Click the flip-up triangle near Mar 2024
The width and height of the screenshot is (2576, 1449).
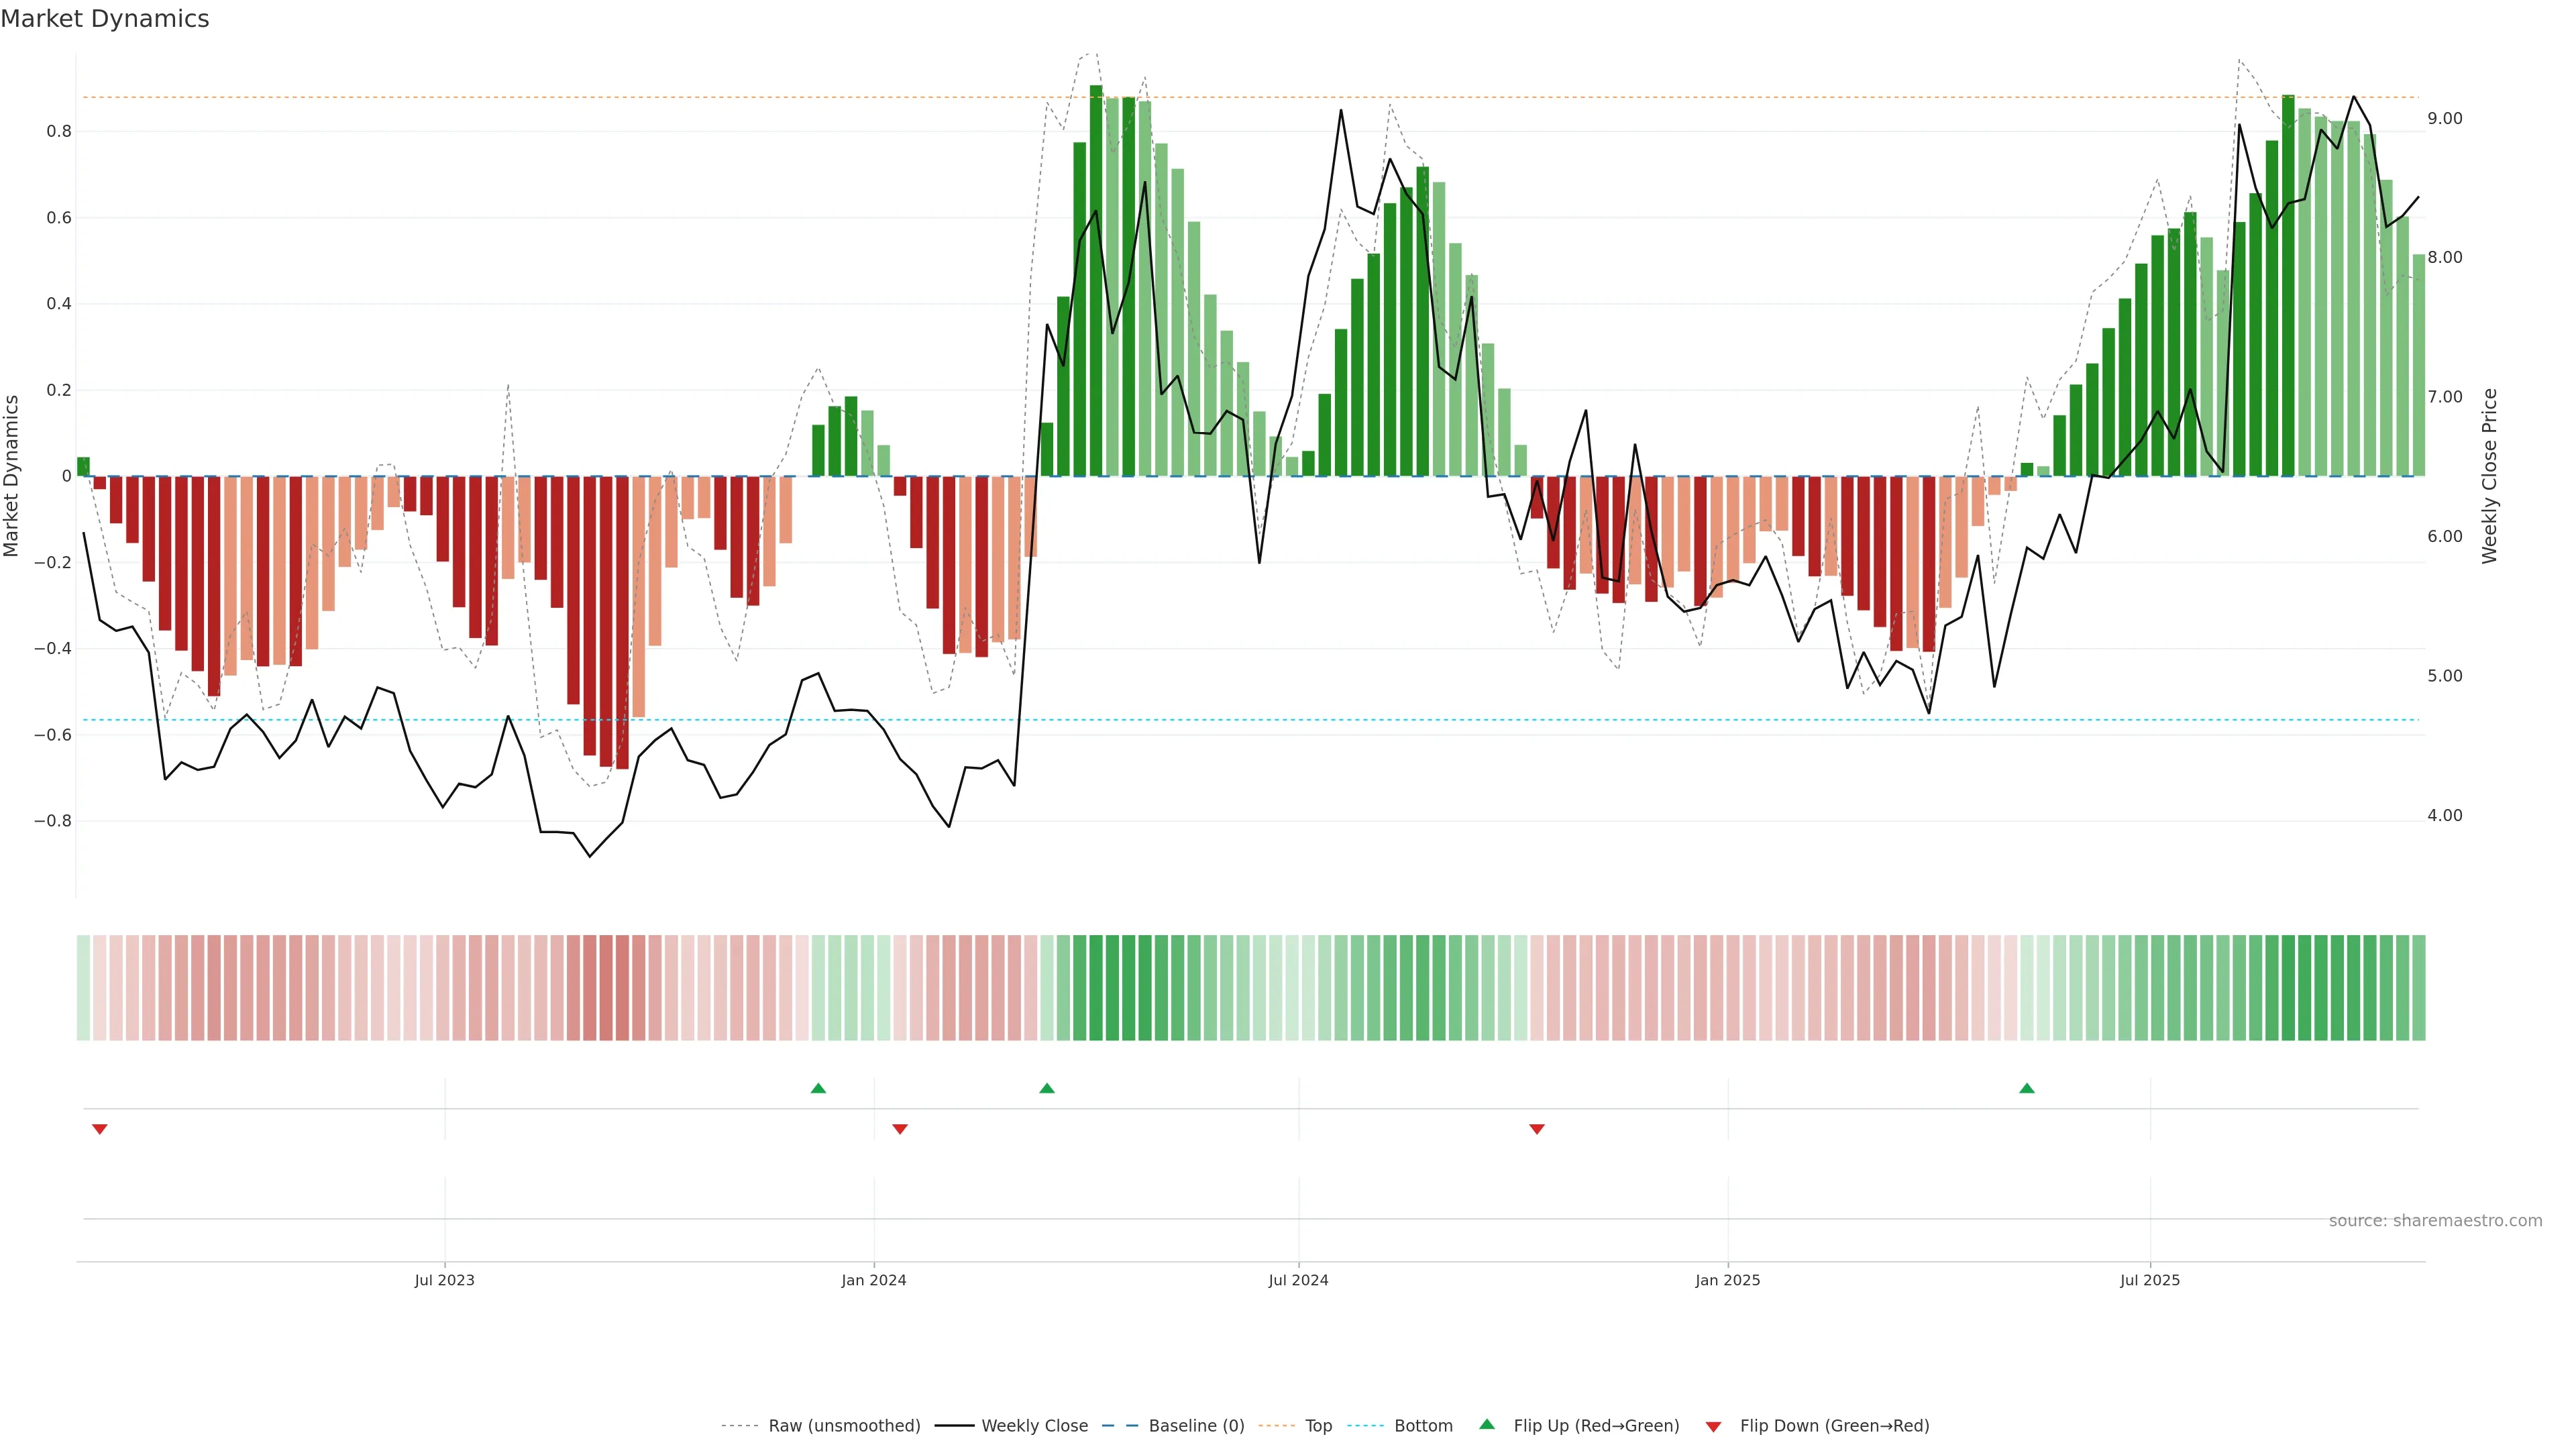point(1047,1088)
